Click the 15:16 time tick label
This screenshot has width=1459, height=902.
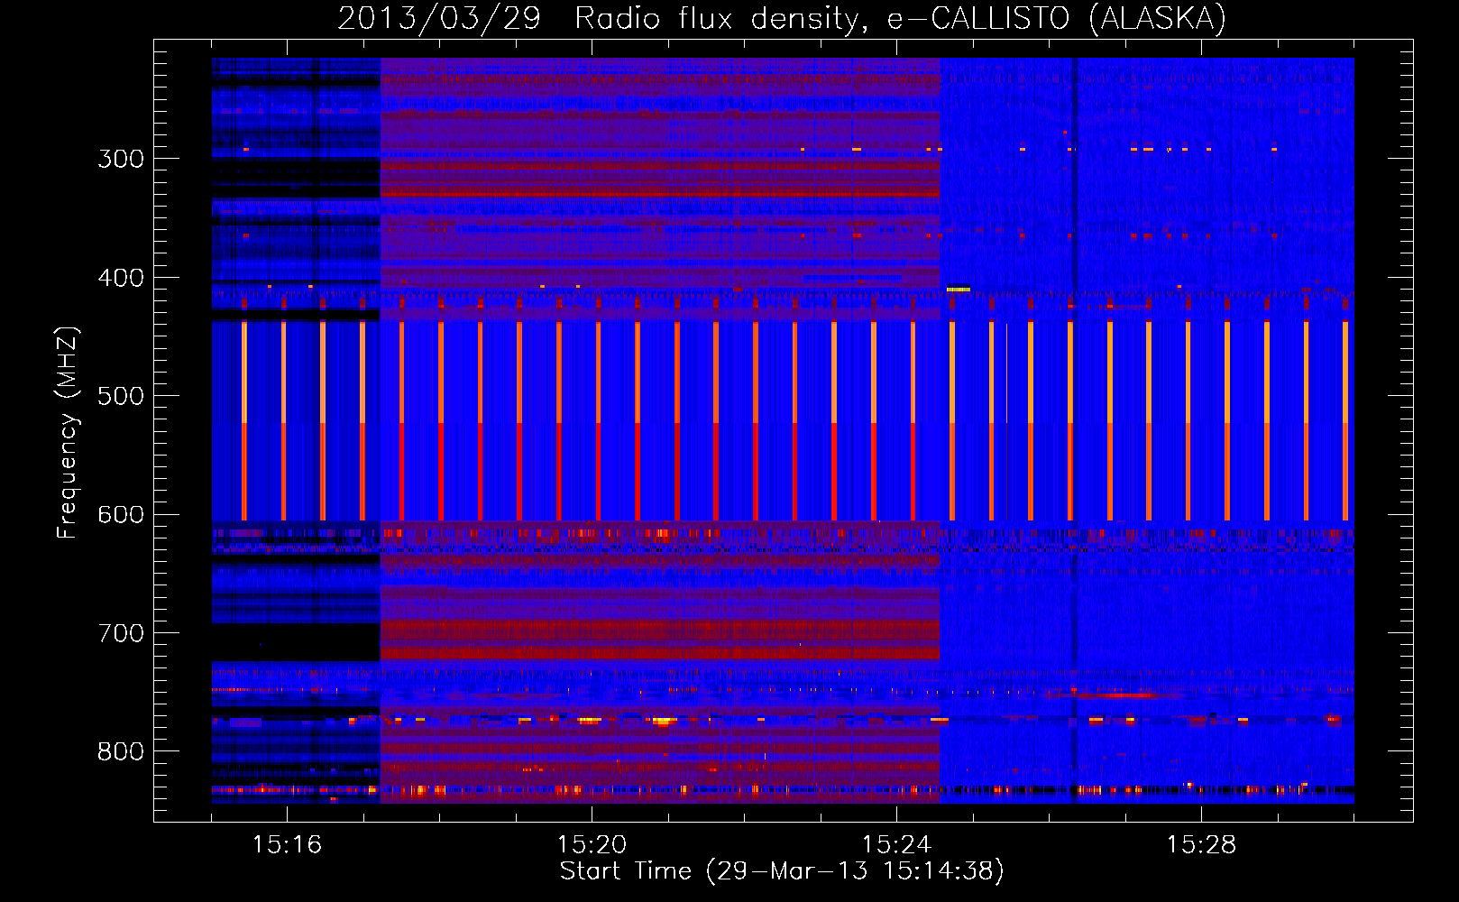pos(287,845)
